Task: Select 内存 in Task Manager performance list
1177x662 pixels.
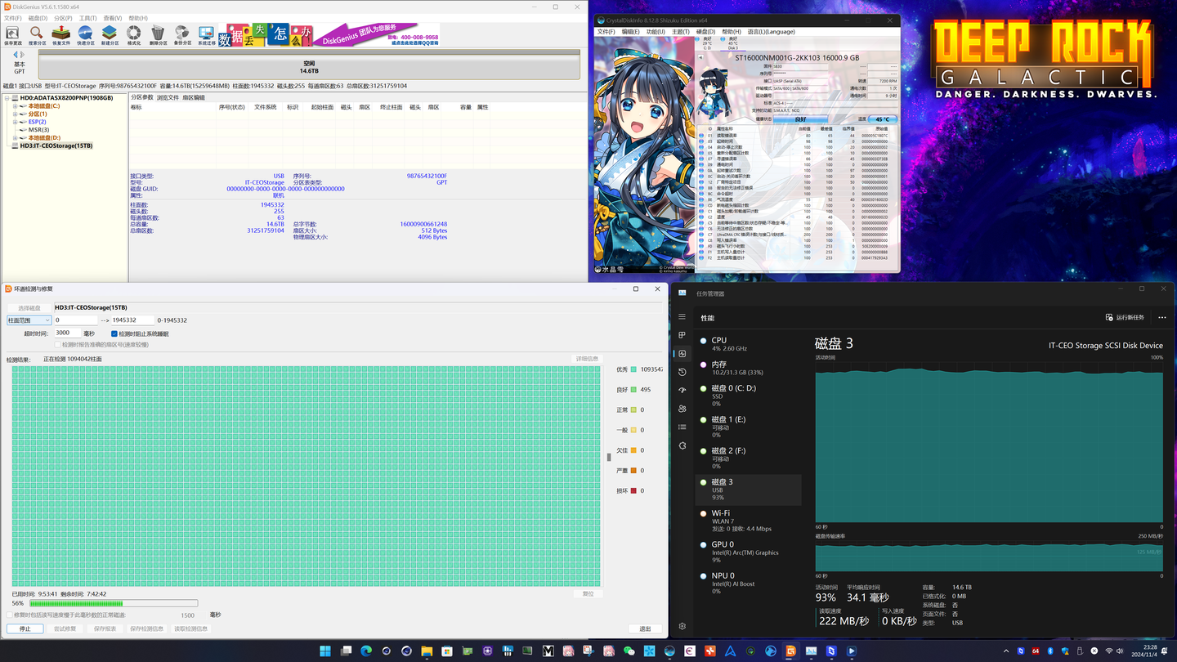Action: pos(749,368)
